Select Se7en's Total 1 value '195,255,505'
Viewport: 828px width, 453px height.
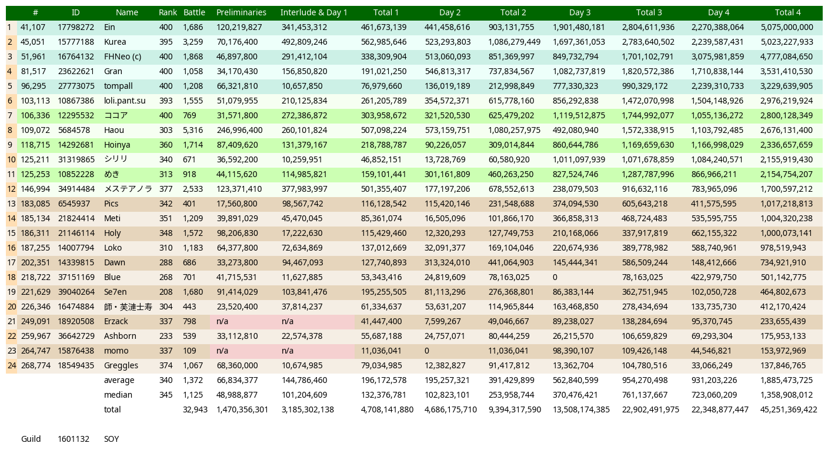click(x=383, y=292)
